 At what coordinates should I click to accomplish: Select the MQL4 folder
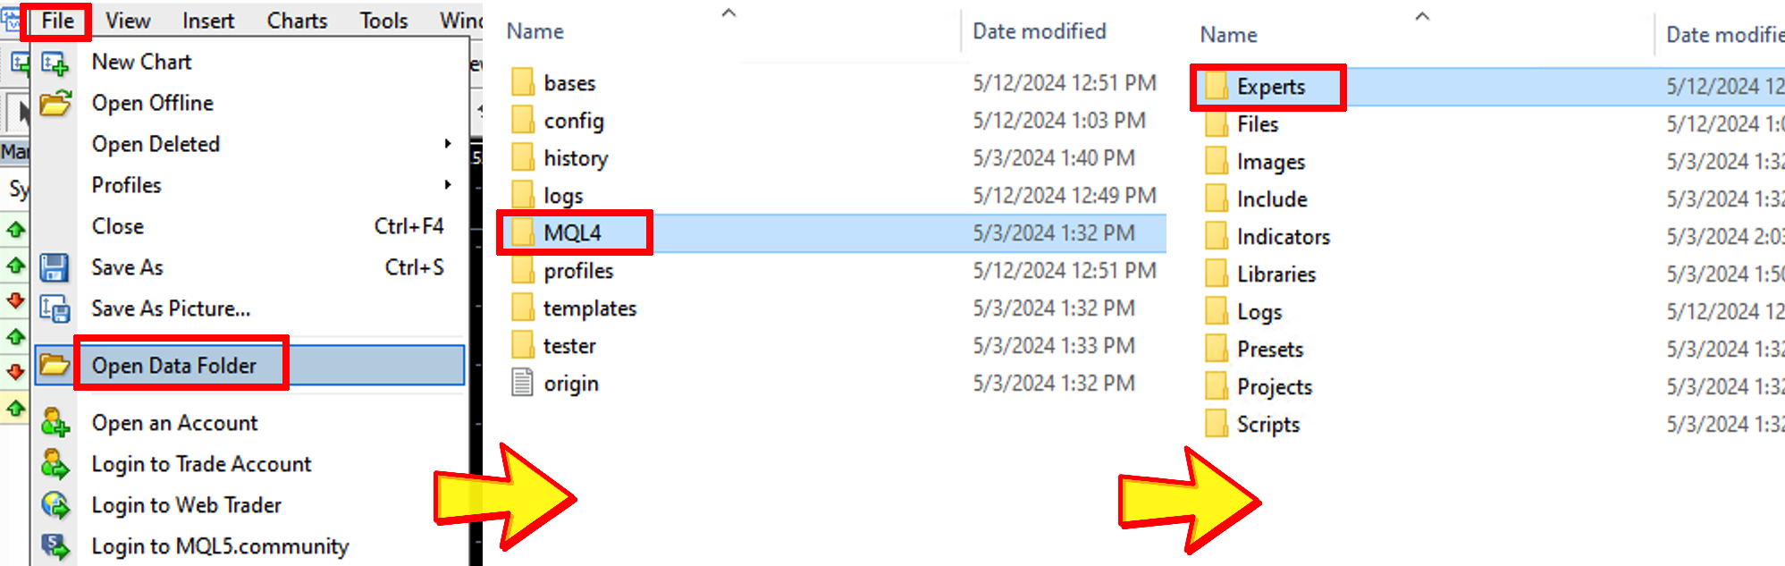(x=572, y=233)
